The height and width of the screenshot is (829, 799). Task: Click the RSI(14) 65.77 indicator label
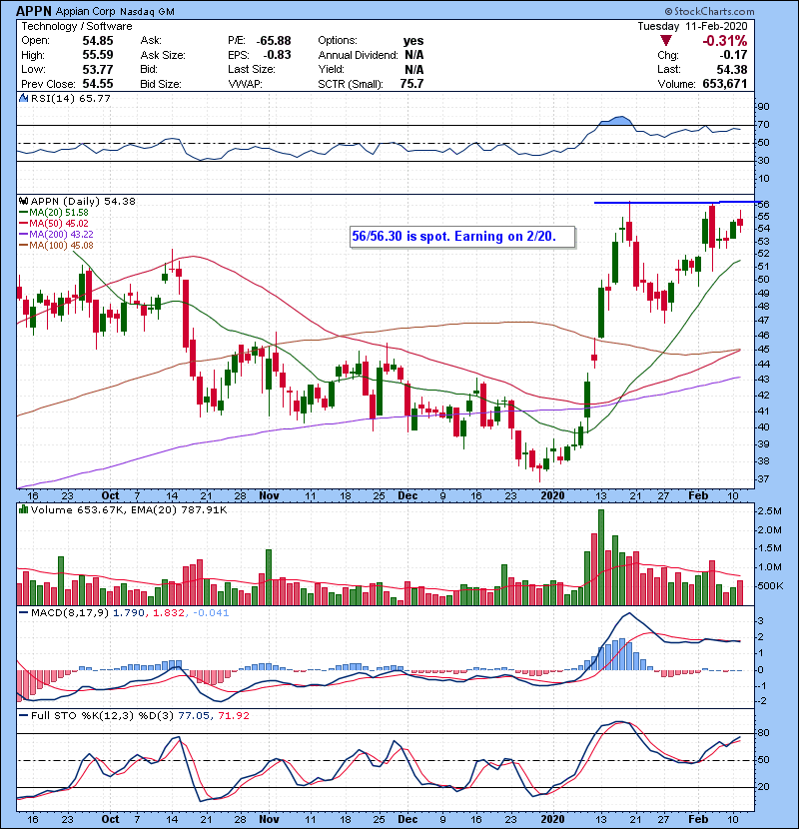tap(70, 98)
